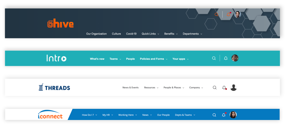Expand the Your apps dropdown
Screen dimensions: 285x130
(x=180, y=59)
